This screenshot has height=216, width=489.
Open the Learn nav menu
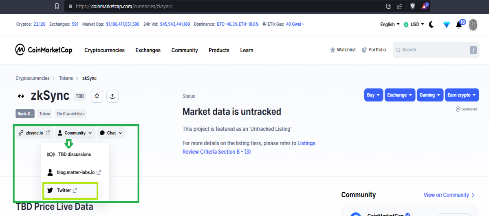tap(247, 51)
